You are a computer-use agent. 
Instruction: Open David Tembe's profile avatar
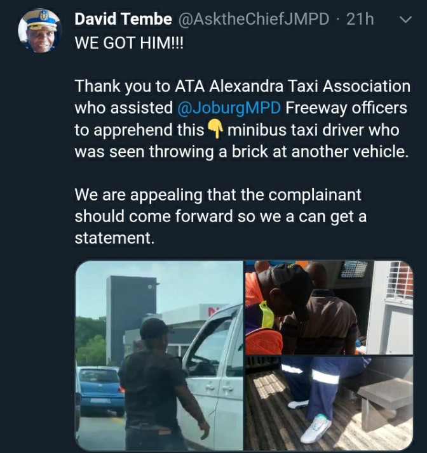tap(39, 31)
